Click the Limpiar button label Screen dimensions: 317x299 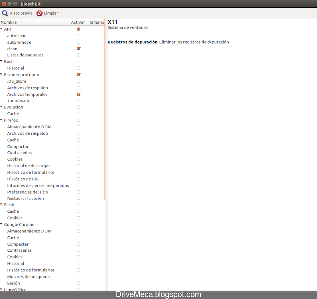click(51, 13)
